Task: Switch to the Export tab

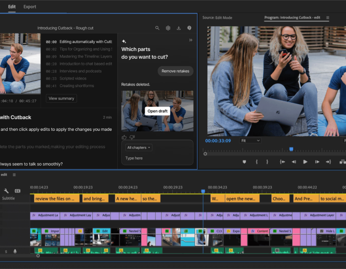Action: click(30, 7)
